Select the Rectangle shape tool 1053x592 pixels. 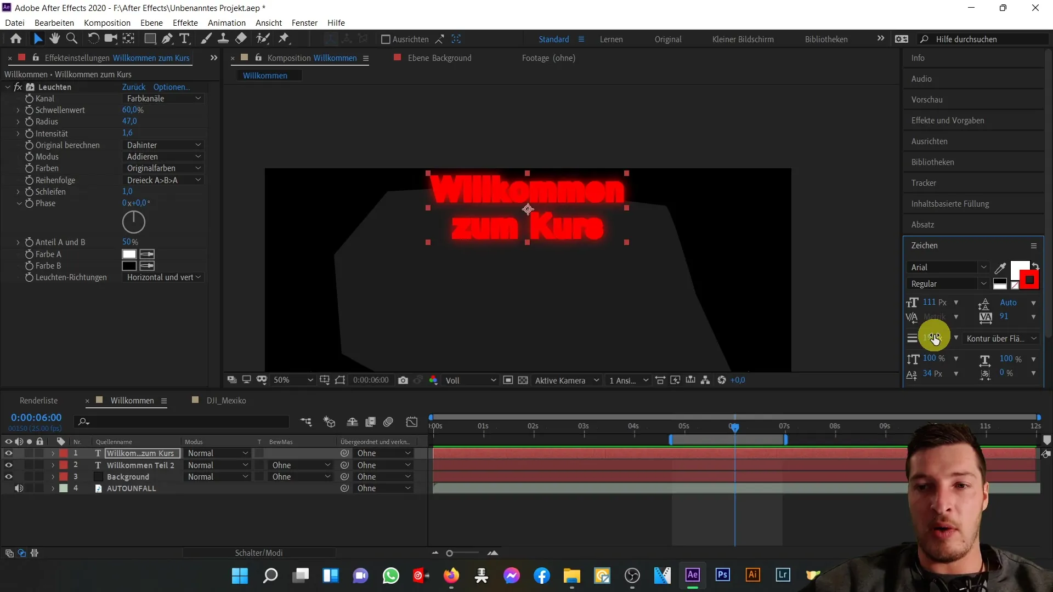coord(150,39)
